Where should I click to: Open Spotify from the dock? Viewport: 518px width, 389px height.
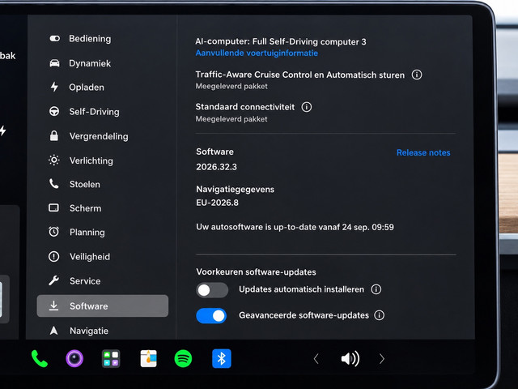[x=183, y=358]
